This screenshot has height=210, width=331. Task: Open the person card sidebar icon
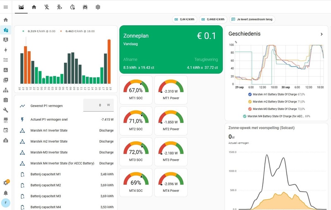[x=6, y=40]
